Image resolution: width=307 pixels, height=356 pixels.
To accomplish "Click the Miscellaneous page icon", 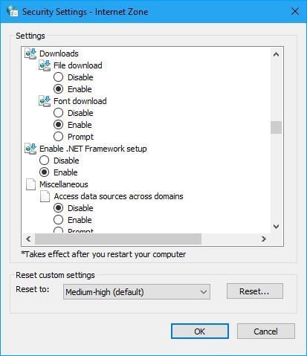I will coord(30,184).
